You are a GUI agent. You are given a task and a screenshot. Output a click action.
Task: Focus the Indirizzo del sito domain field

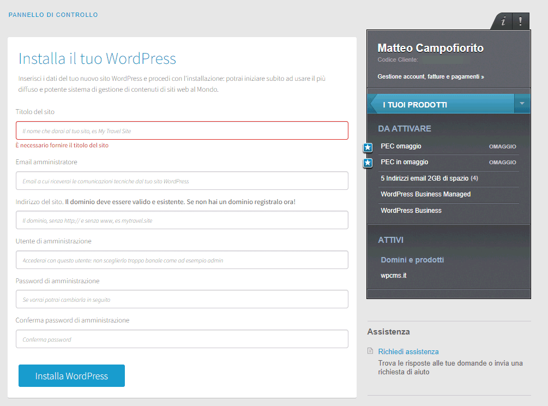pos(182,220)
